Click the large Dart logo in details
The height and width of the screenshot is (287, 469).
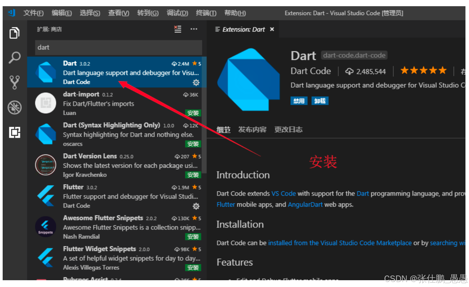(248, 79)
